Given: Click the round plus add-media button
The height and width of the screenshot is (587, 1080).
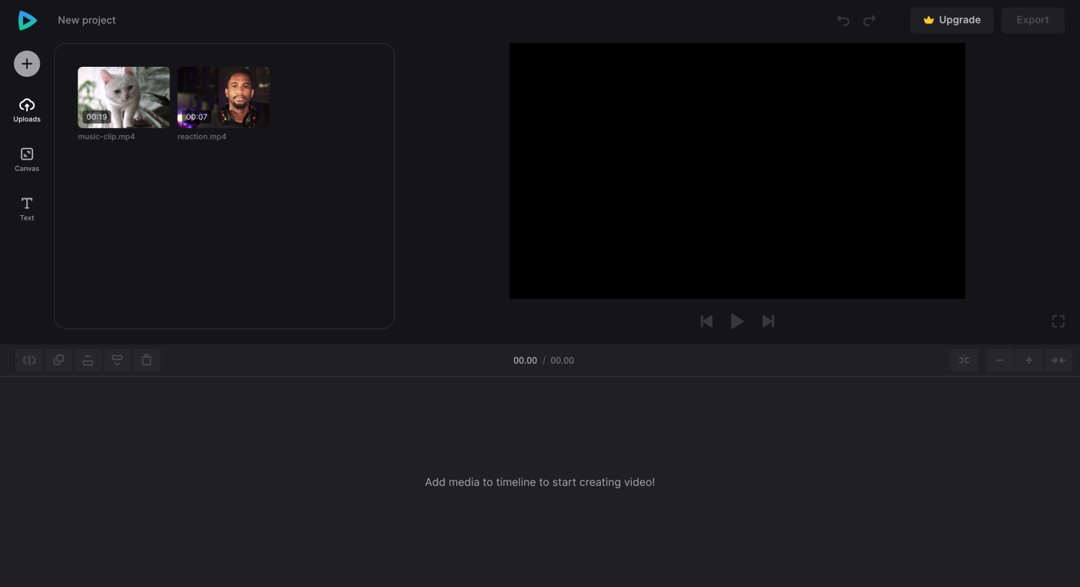Looking at the screenshot, I should (27, 64).
